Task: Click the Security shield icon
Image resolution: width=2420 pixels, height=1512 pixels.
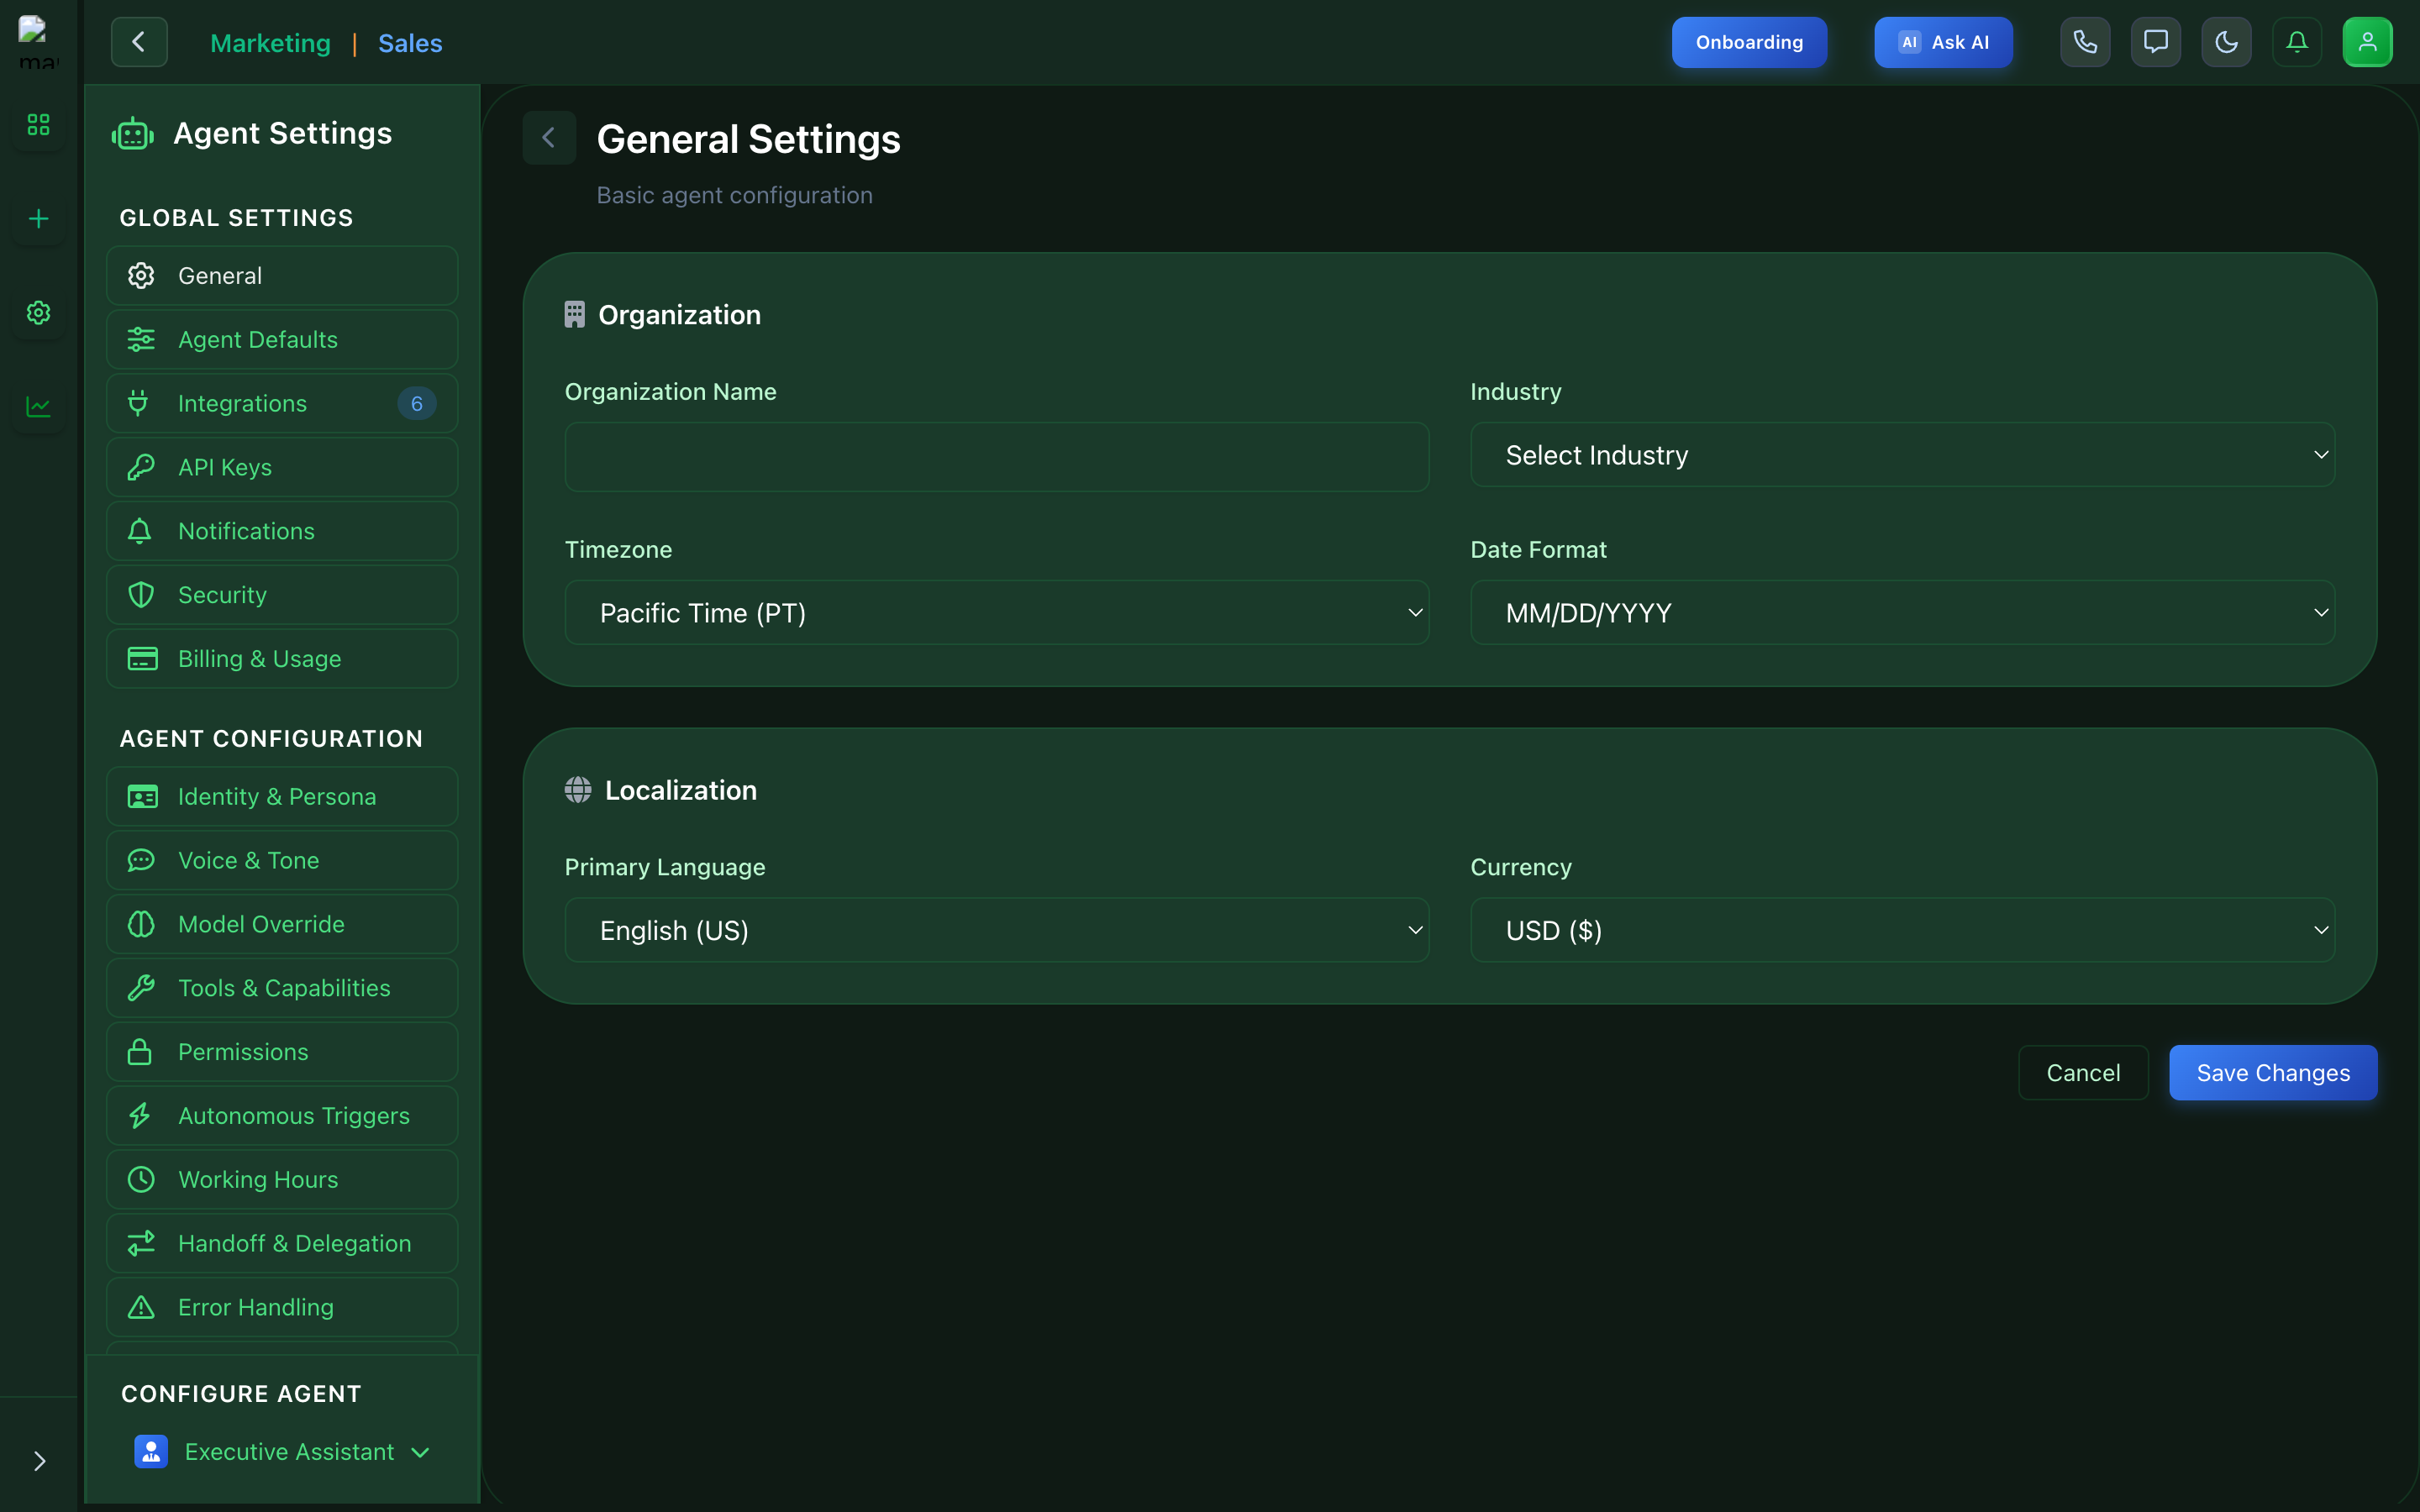Action: (x=141, y=595)
